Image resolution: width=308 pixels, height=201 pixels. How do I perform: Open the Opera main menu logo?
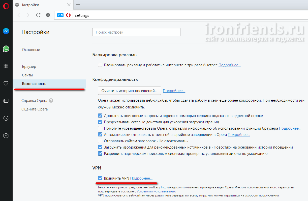tap(6, 6)
